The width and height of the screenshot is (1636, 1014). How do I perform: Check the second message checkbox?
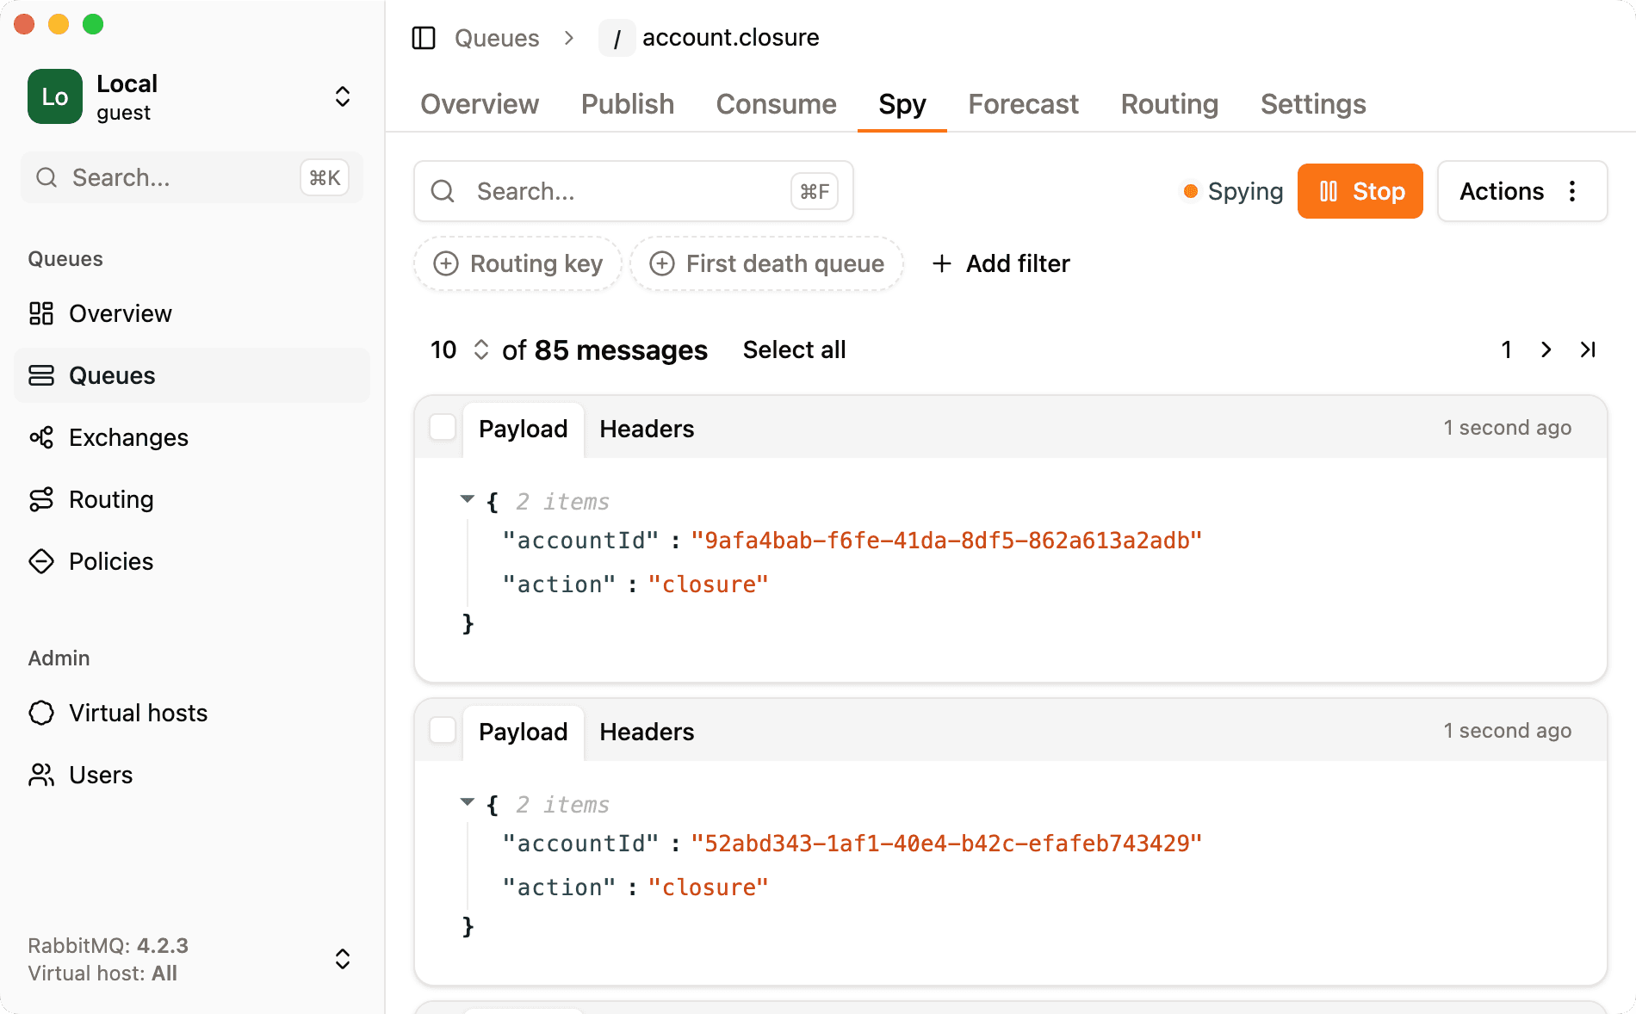[443, 731]
